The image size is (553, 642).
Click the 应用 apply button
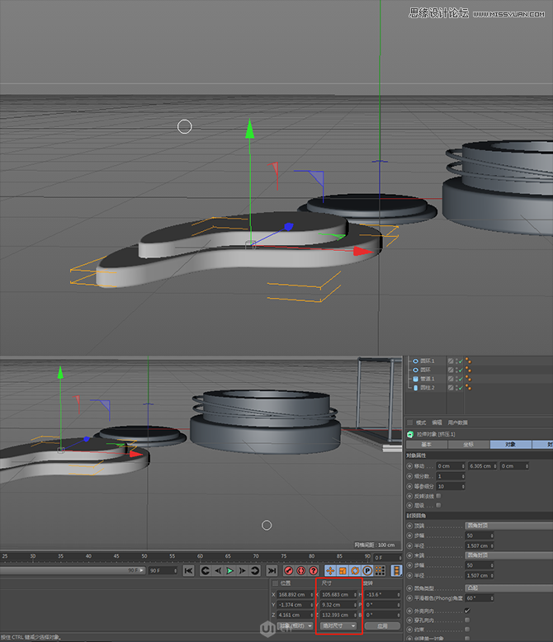point(382,625)
